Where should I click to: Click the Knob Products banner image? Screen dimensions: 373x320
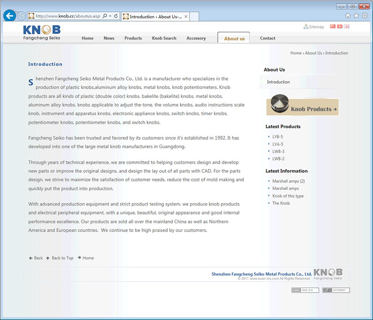point(302,107)
